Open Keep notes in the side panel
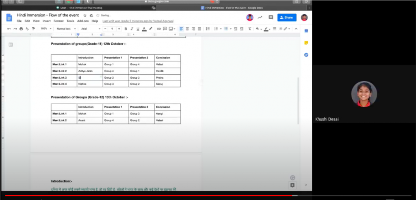 pyautogui.click(x=306, y=43)
